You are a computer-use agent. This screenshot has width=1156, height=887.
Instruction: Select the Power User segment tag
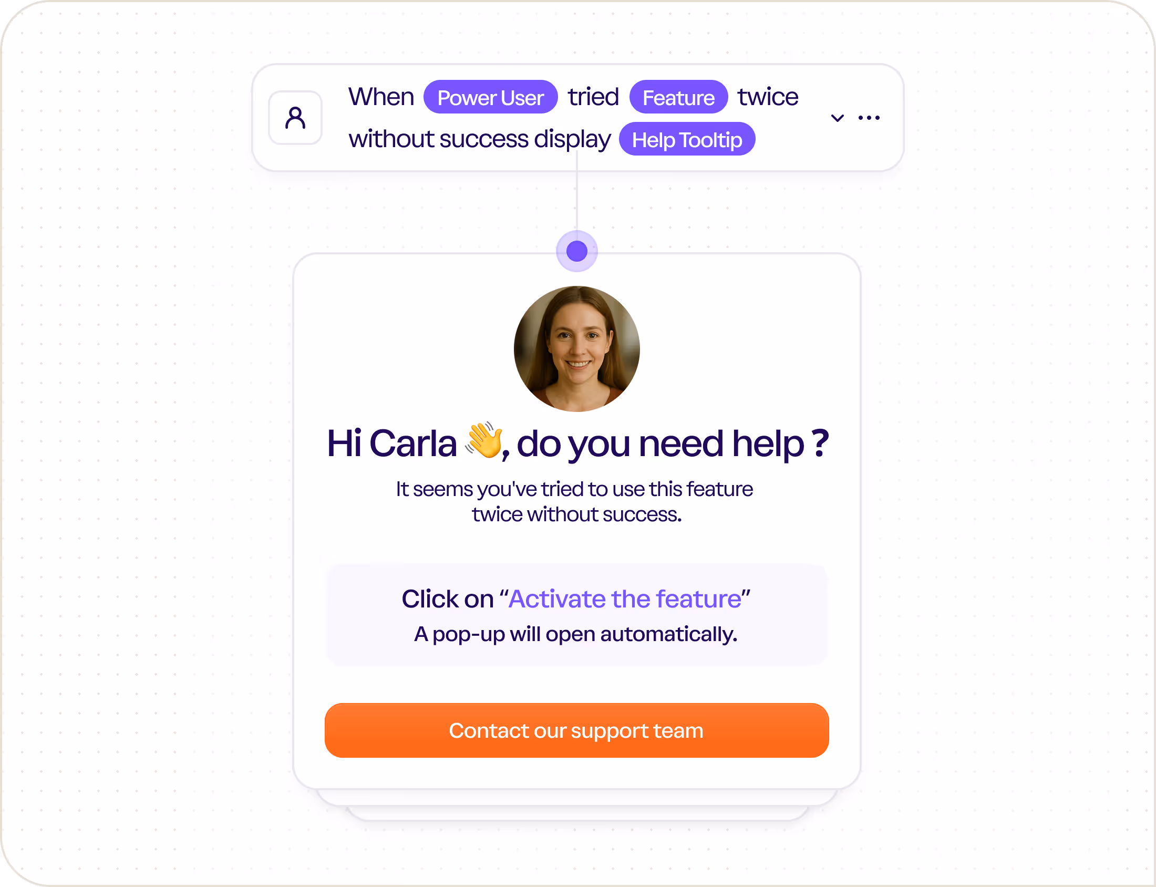[x=490, y=97]
